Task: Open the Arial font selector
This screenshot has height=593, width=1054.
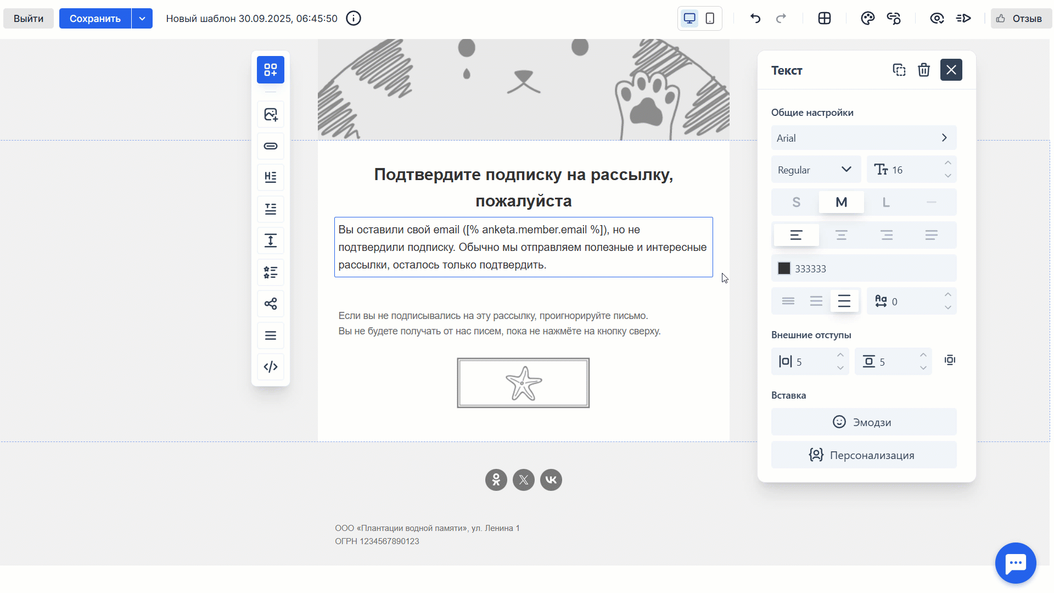Action: [864, 138]
